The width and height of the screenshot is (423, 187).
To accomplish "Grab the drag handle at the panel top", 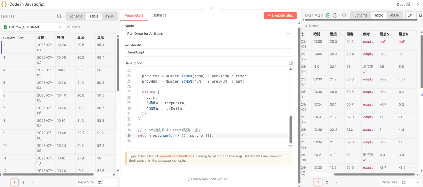I will [211, 7].
